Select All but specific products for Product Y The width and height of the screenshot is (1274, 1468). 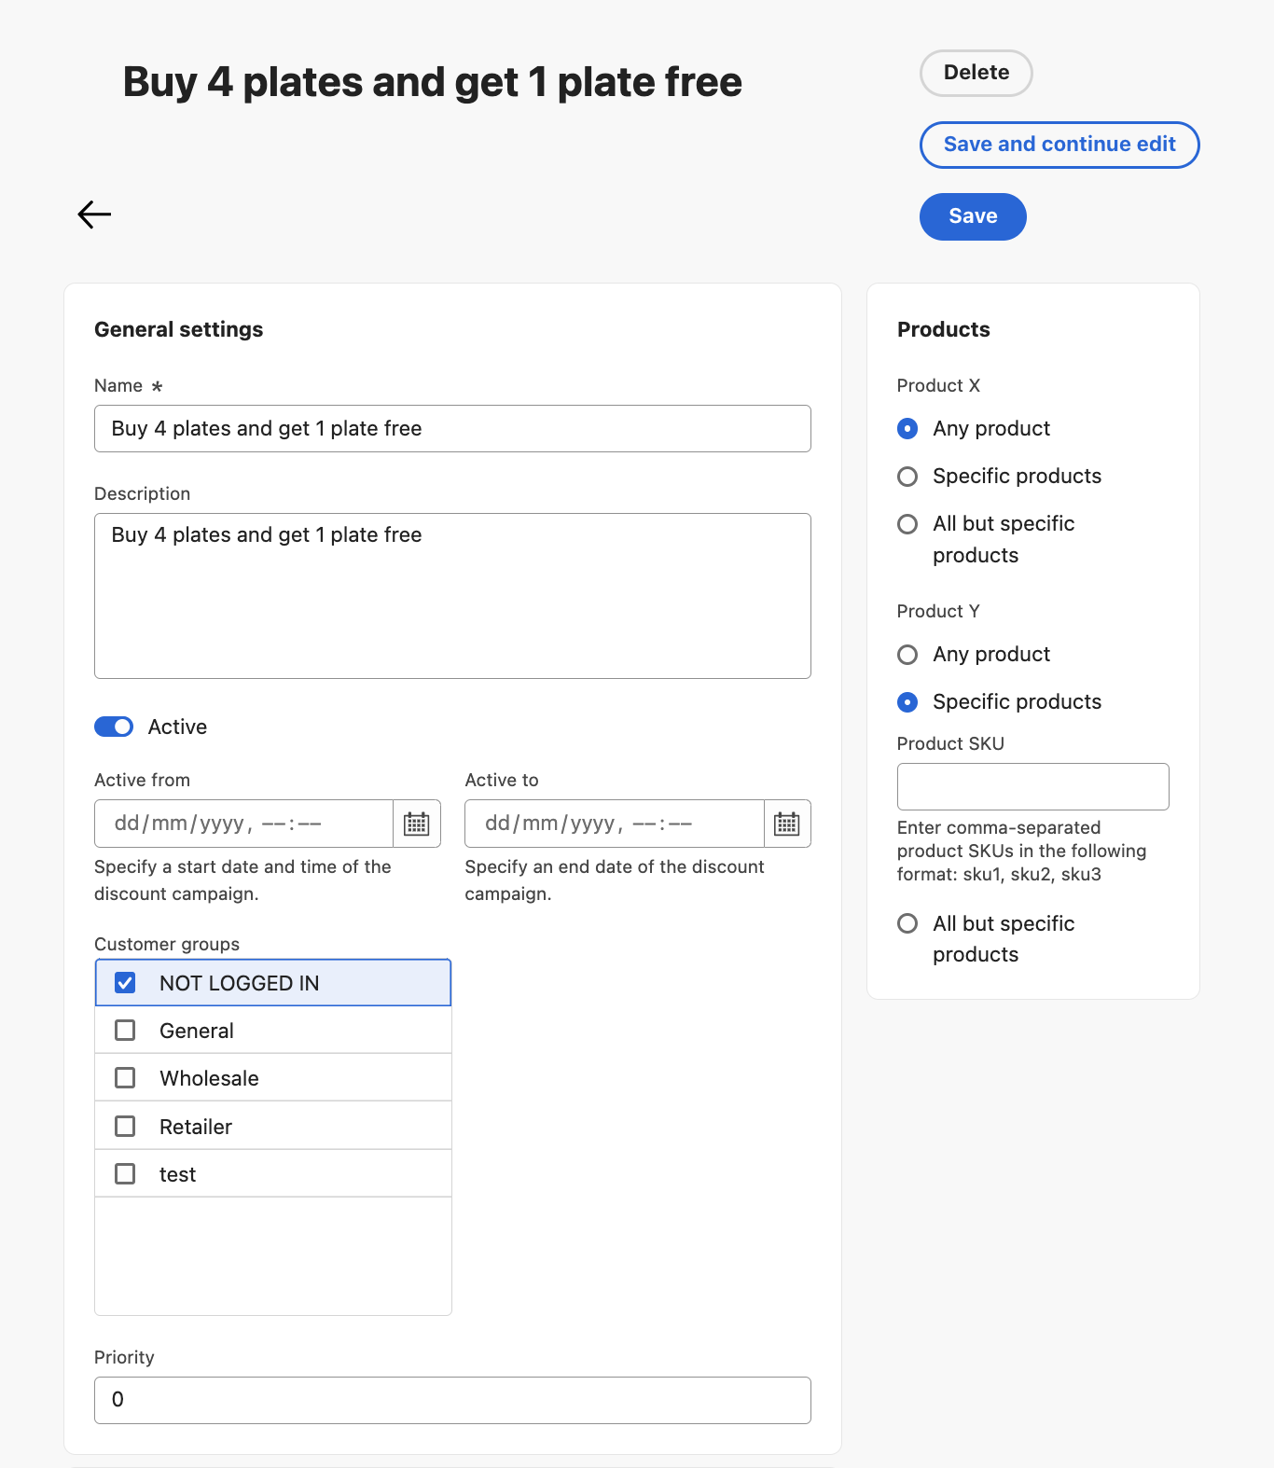(907, 923)
